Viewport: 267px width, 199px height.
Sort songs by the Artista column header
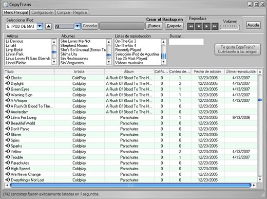point(79,71)
